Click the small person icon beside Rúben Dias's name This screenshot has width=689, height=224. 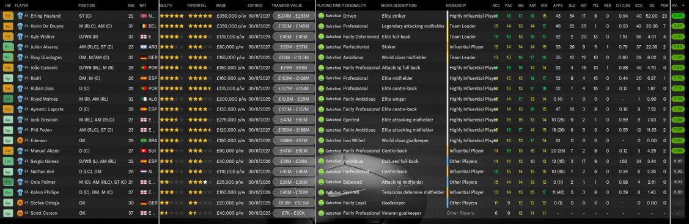click(26, 89)
